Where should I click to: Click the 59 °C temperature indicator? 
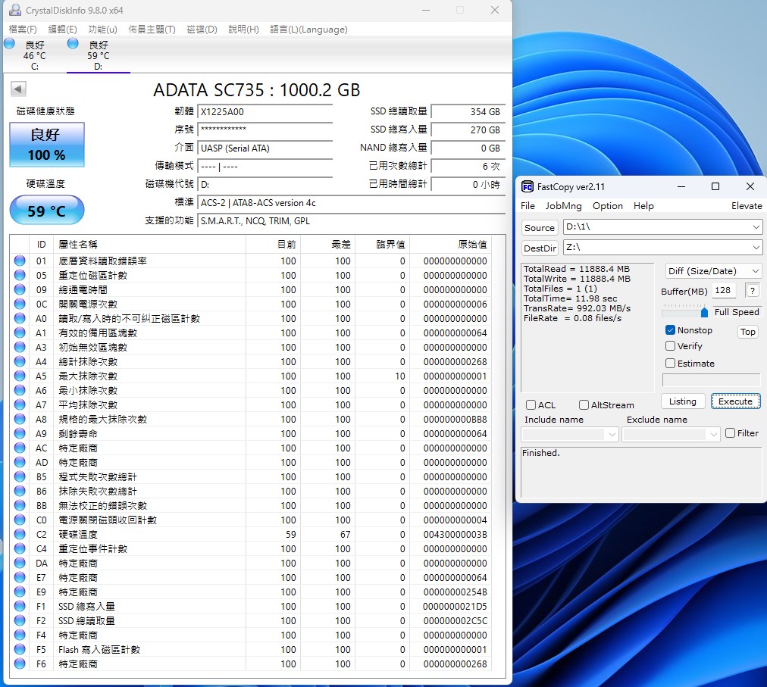[x=47, y=211]
